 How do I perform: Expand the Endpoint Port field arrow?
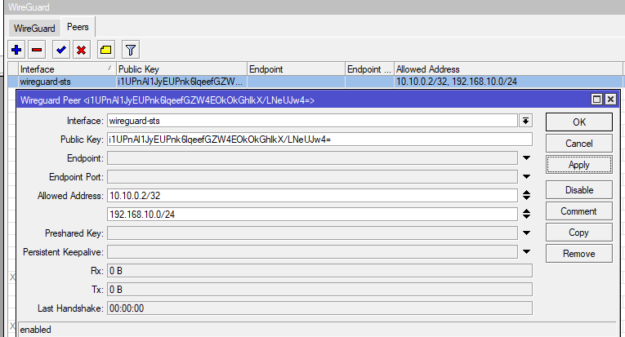[x=526, y=176]
